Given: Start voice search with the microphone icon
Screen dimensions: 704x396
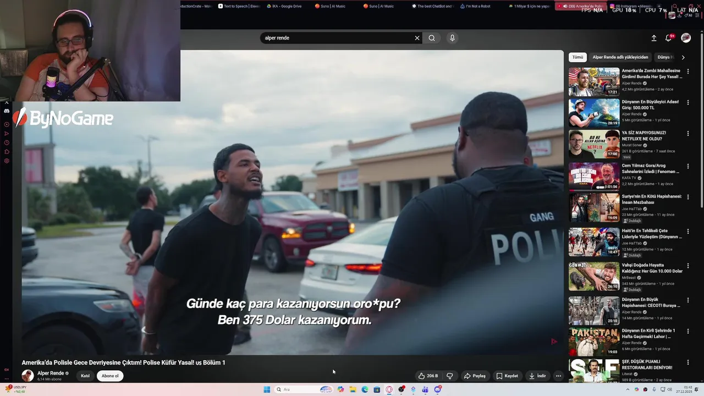Looking at the screenshot, I should click(452, 38).
